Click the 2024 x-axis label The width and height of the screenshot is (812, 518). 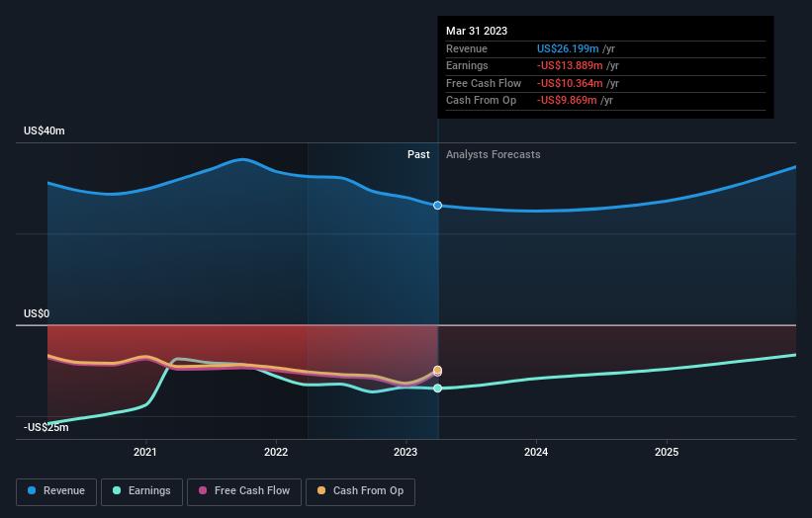pyautogui.click(x=536, y=452)
